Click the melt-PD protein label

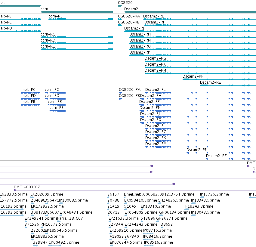pyautogui.click(x=29, y=96)
